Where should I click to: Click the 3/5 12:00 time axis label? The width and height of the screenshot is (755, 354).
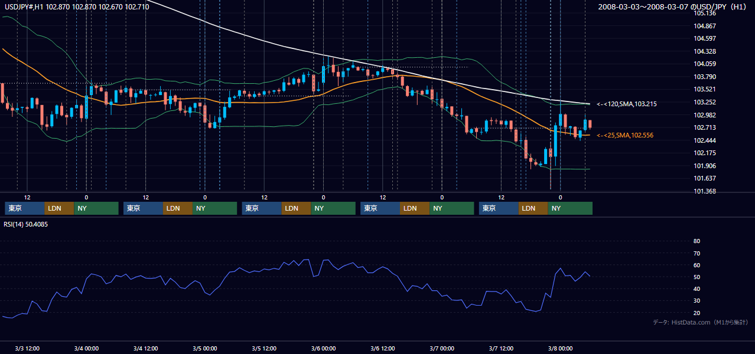coord(264,348)
